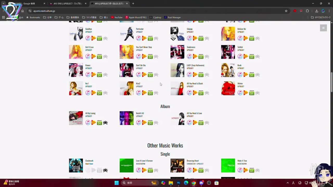This screenshot has height=187, width=333.
Task: Open iTunes icon under Rock
Action: (240, 75)
